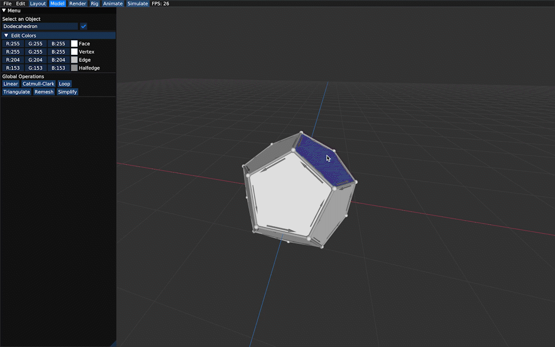Click the Halfedge B:153 value field

coord(59,68)
